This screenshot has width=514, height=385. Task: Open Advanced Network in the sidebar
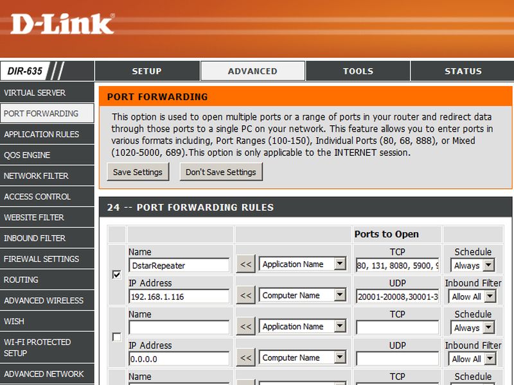click(47, 373)
